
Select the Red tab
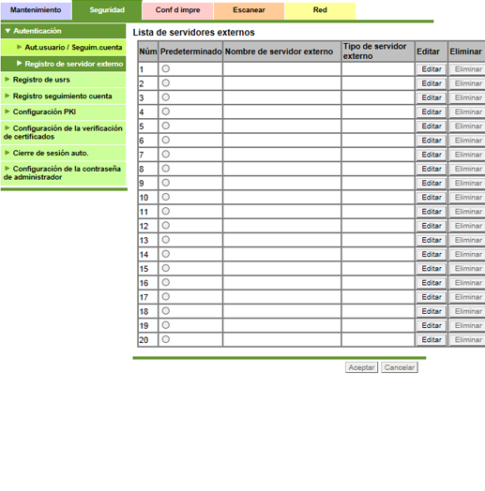[320, 10]
